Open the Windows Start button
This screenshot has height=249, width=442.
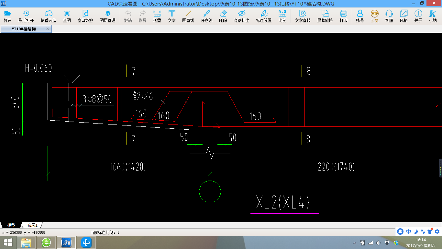[x=8, y=243]
